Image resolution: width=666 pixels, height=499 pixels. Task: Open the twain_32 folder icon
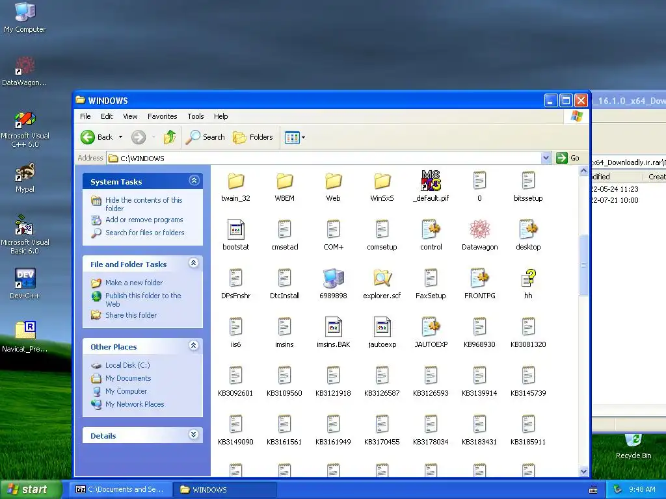tap(235, 182)
